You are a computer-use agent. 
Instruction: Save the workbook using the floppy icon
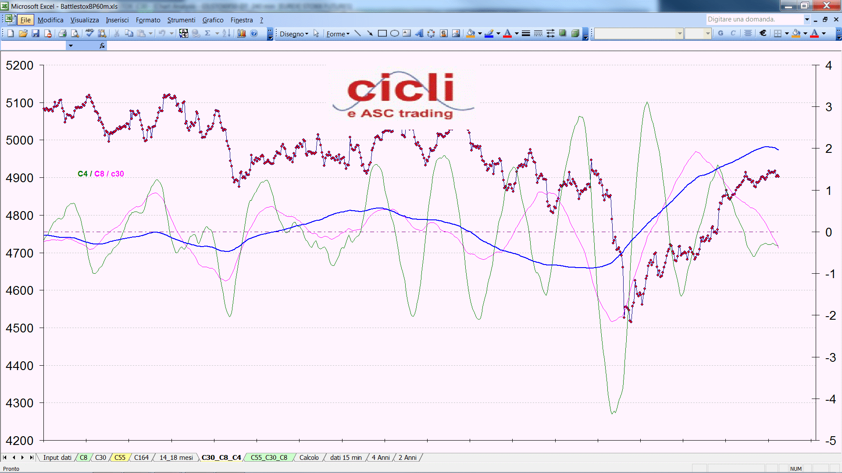click(36, 34)
